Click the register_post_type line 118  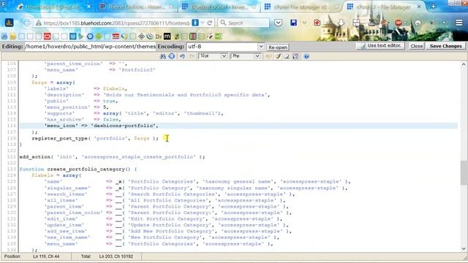coord(95,138)
